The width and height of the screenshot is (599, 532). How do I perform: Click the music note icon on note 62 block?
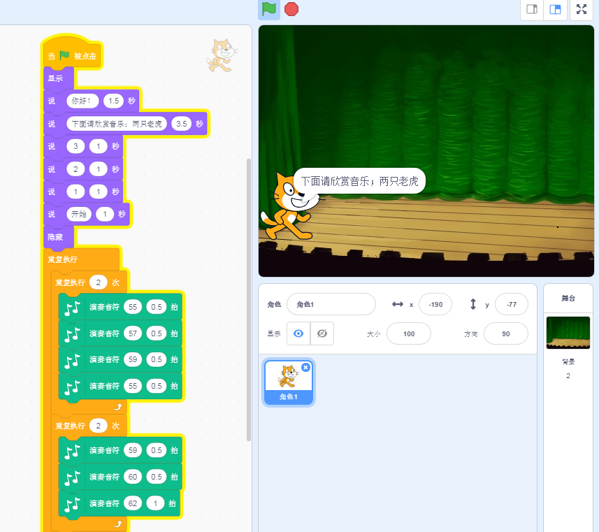(x=72, y=505)
